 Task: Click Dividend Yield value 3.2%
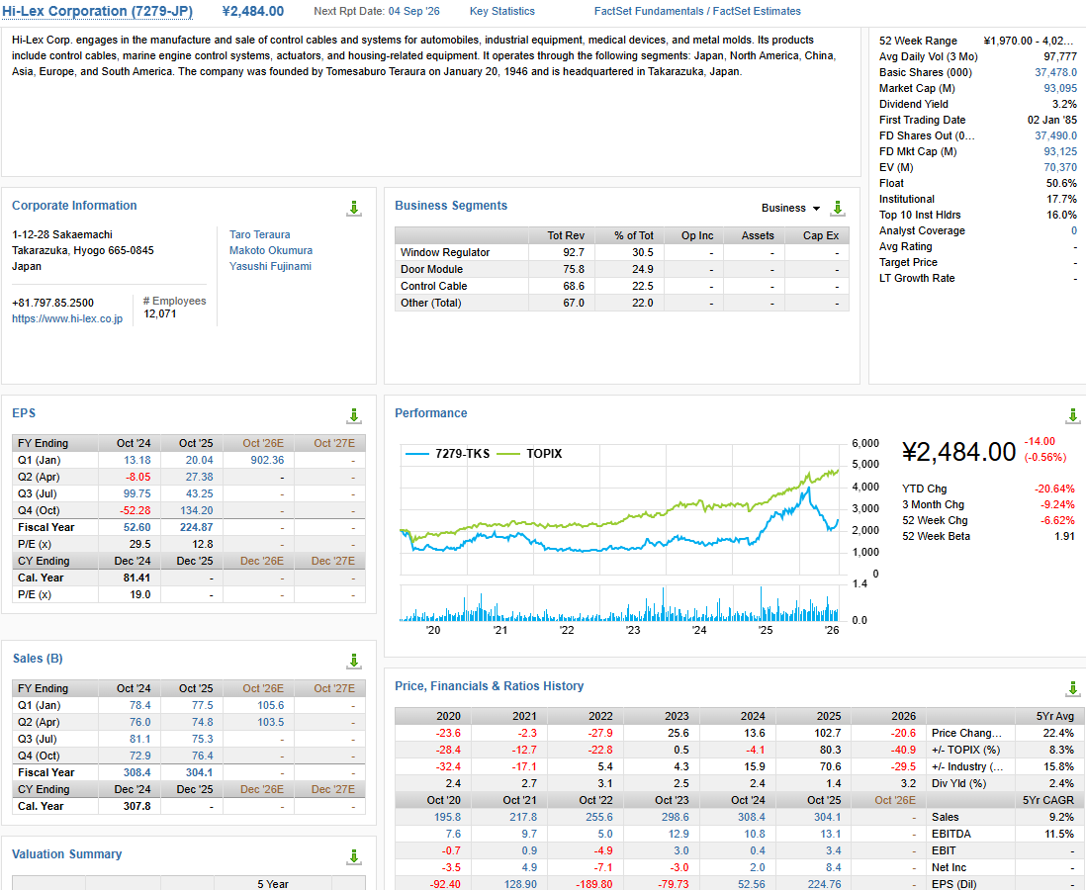pyautogui.click(x=1064, y=105)
